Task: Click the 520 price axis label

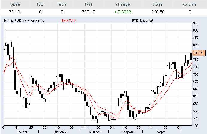Action: click(196, 119)
